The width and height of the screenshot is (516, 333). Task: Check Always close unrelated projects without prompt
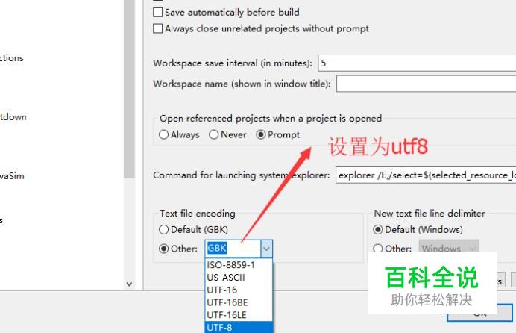pos(157,28)
